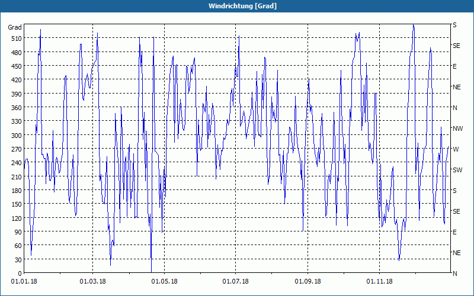Select the 0 y-axis value

20,274
